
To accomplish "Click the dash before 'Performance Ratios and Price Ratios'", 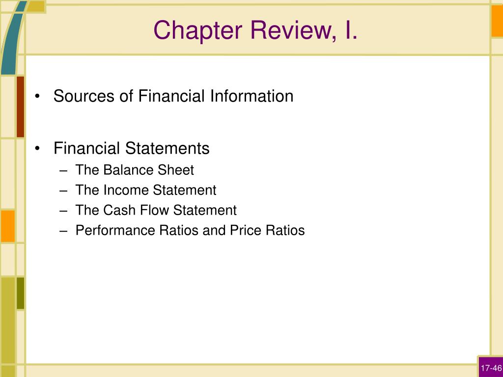I will coord(63,232).
